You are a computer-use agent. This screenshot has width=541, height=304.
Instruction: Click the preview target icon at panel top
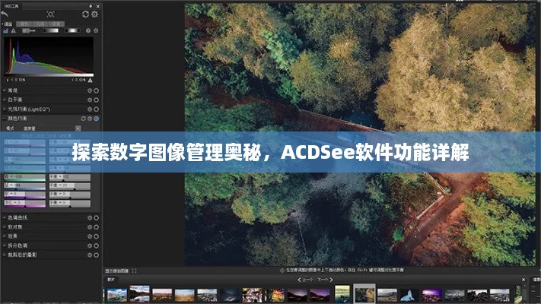tap(50, 14)
